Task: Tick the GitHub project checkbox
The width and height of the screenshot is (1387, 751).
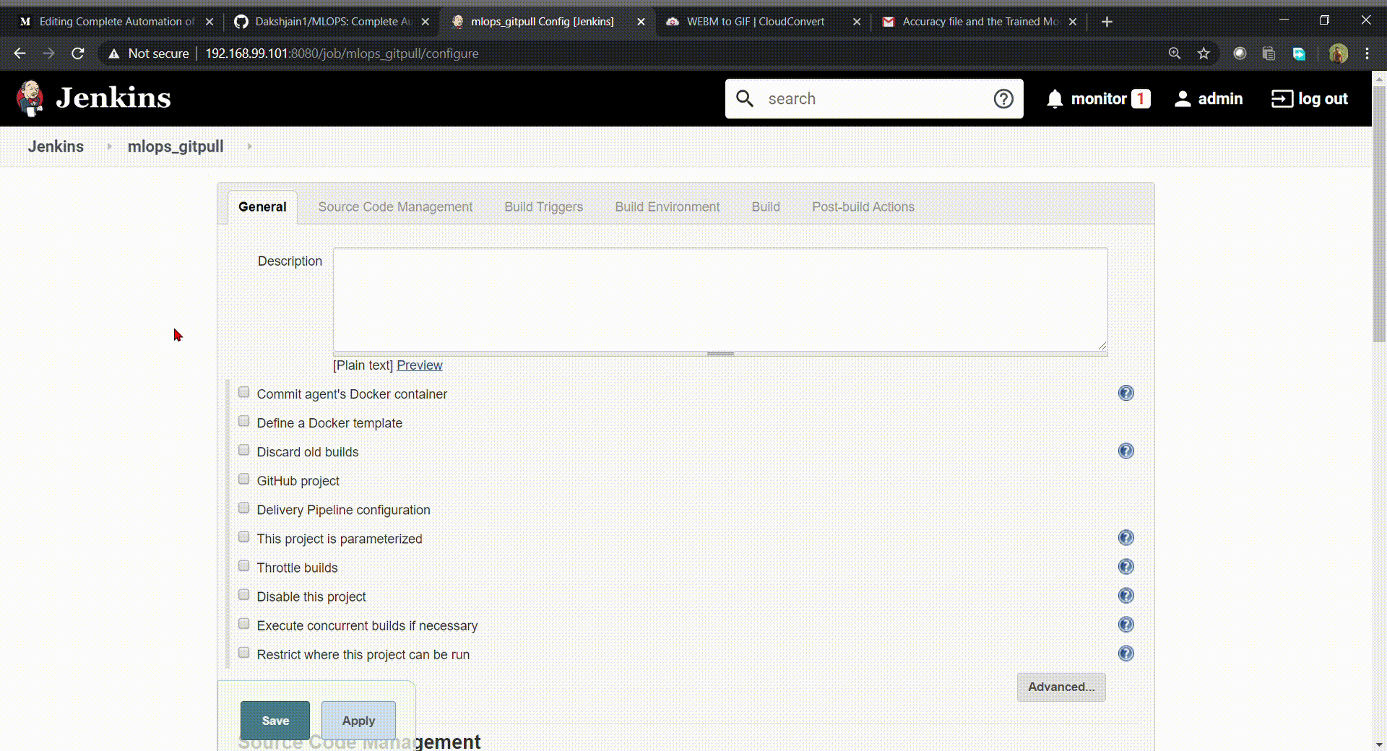Action: (x=244, y=479)
